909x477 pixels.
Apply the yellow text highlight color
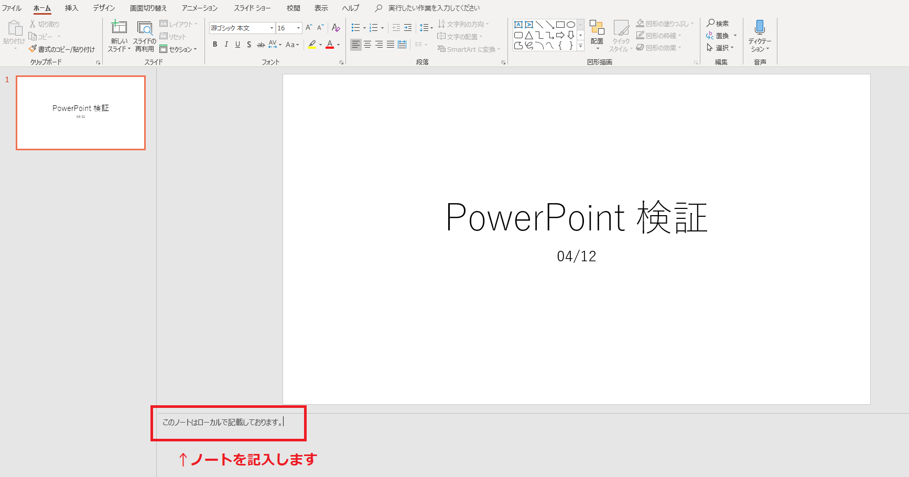pos(312,45)
